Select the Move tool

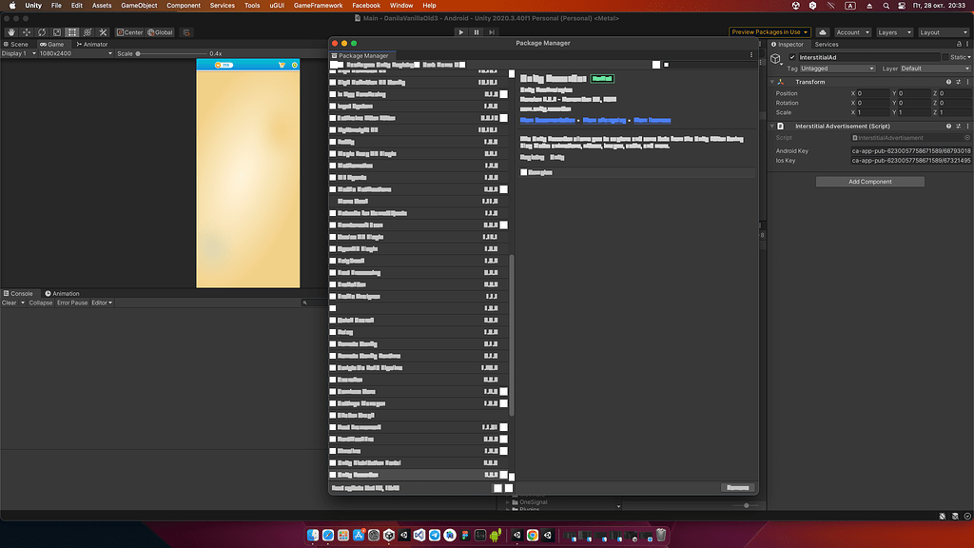(25, 31)
